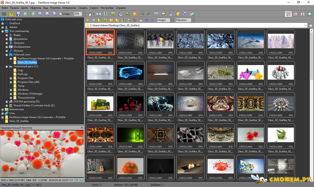This screenshot has width=314, height=187.
Task: Open the 20% zoom level dropdown
Action: click(84, 14)
